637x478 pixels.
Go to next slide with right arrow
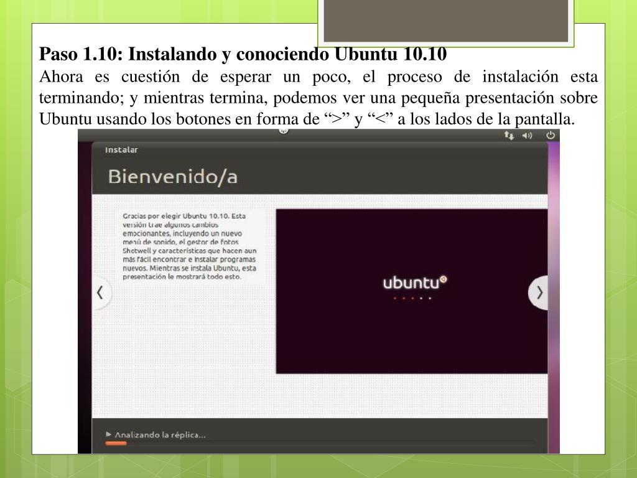[x=538, y=293]
